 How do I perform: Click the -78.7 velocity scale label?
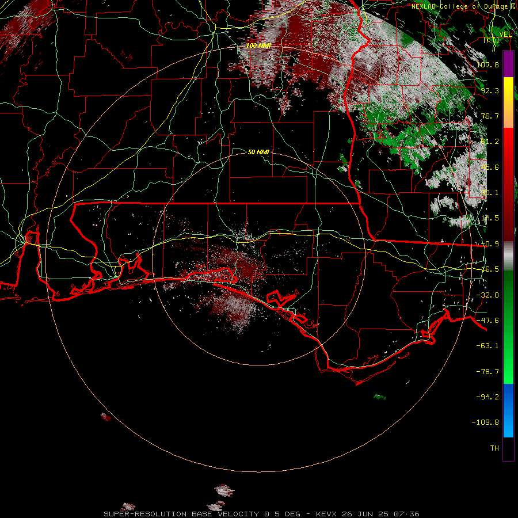487,372
